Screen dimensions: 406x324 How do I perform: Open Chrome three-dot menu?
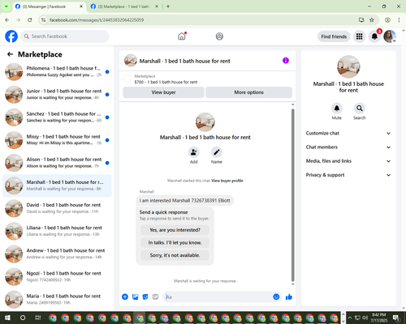point(399,19)
